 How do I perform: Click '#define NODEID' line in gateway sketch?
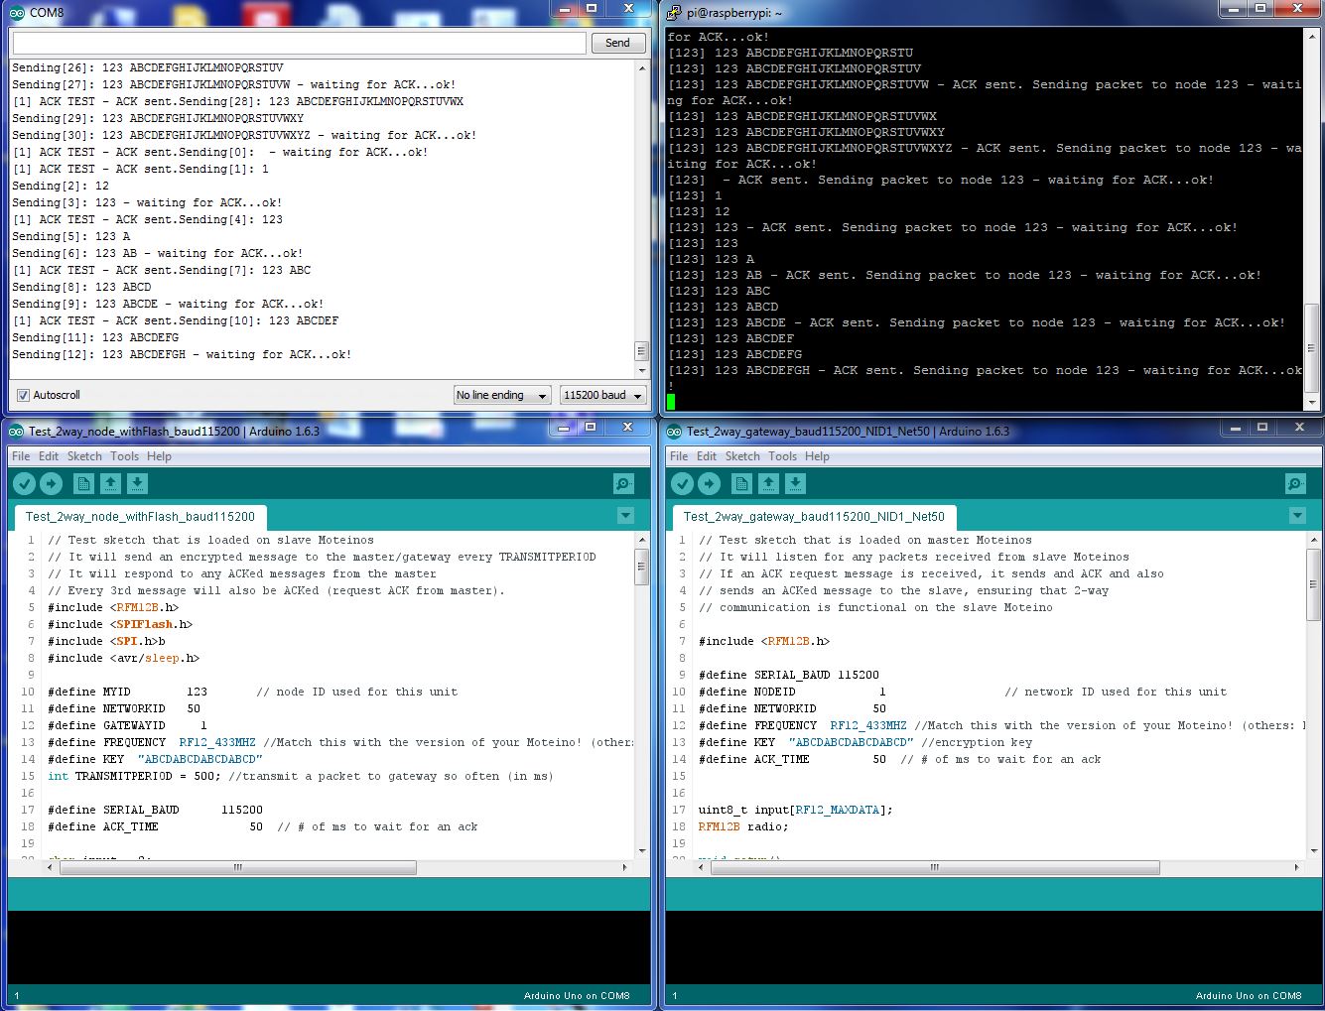point(962,692)
